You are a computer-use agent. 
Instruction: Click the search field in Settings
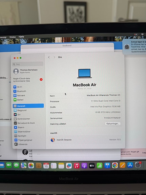(28, 64)
